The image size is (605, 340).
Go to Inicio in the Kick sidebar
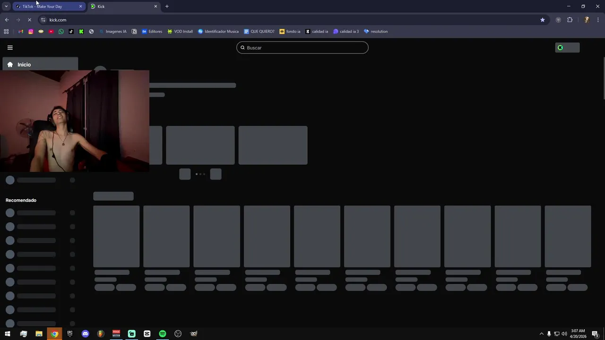[40, 64]
